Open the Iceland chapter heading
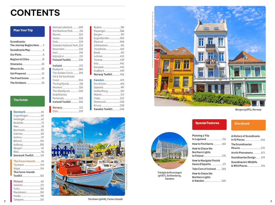The image size is (275, 205). coord(57,66)
